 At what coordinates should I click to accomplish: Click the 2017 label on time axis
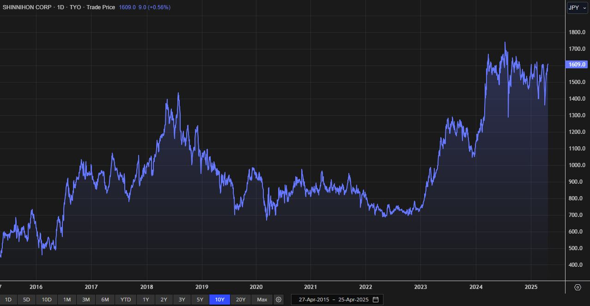(91, 287)
